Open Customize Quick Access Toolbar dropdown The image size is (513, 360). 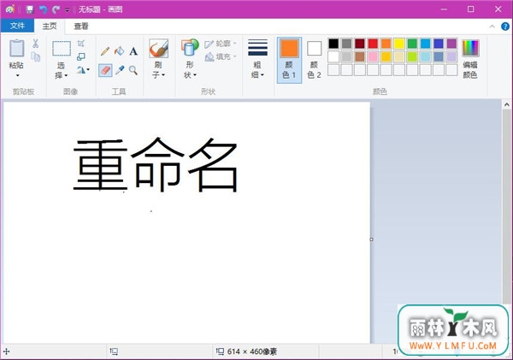pyautogui.click(x=67, y=10)
